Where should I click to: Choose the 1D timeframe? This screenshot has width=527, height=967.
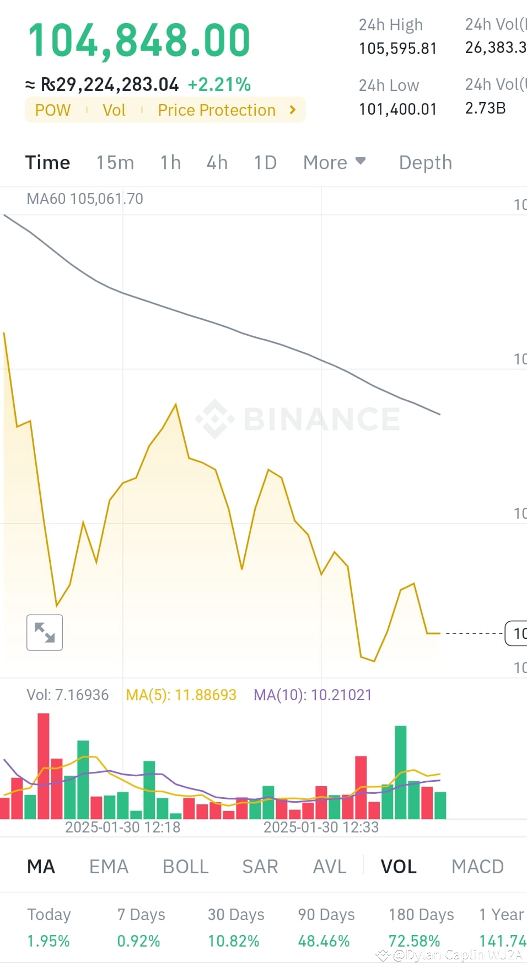(265, 163)
